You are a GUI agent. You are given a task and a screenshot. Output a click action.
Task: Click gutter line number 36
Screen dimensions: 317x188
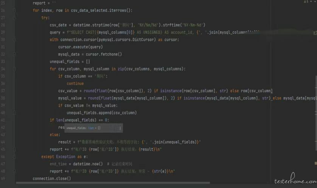(3, 84)
